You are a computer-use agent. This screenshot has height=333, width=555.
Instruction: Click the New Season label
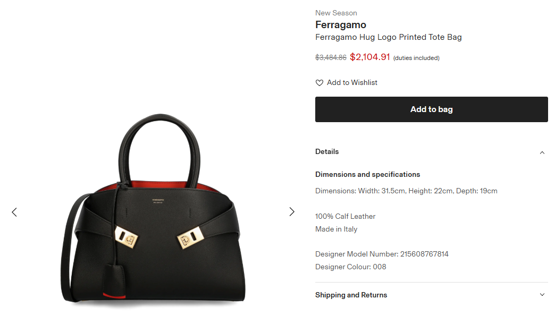336,13
